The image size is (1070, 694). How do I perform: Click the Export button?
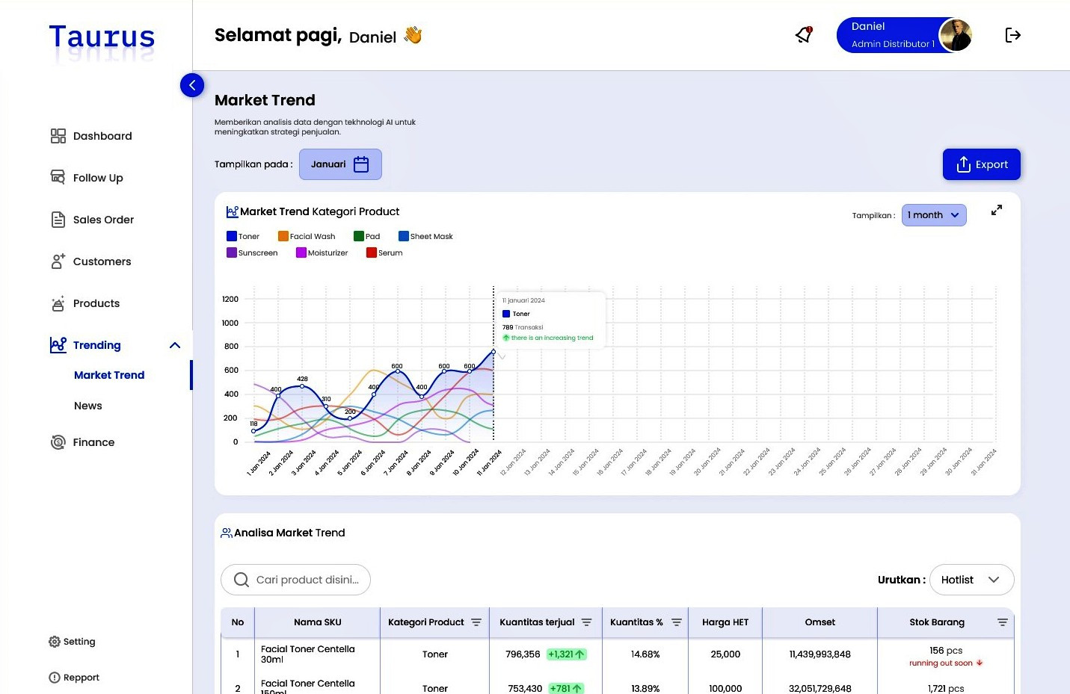[981, 164]
